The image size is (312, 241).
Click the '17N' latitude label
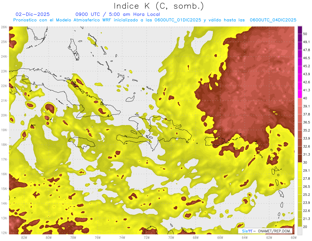(x=4, y=159)
